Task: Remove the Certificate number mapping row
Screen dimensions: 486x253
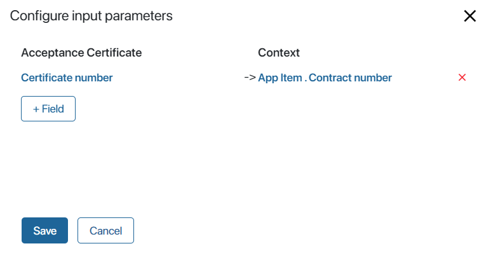Action: 462,77
